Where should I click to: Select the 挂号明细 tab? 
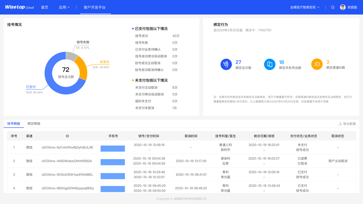coord(14,124)
